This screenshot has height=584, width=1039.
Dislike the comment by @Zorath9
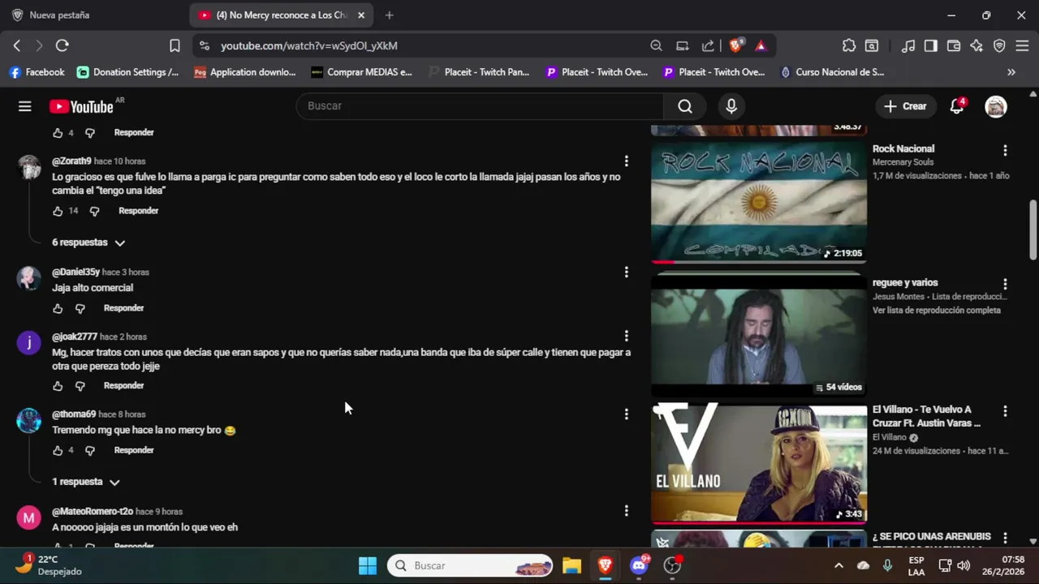point(94,211)
